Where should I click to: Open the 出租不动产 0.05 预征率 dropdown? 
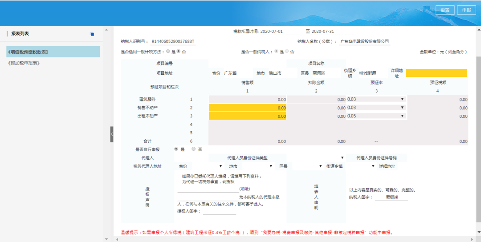376,116
